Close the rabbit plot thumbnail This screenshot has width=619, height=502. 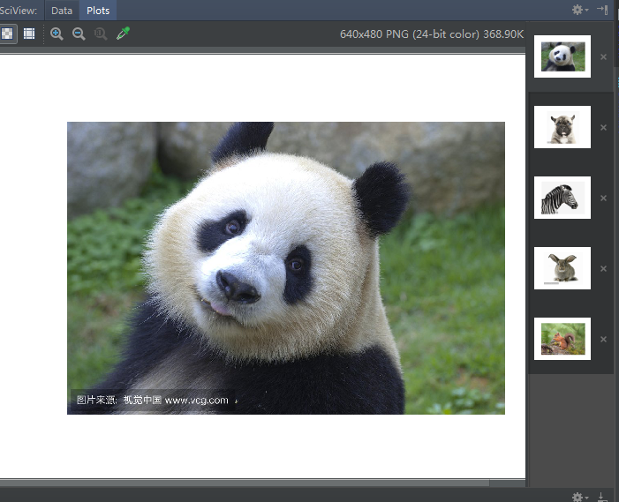603,269
